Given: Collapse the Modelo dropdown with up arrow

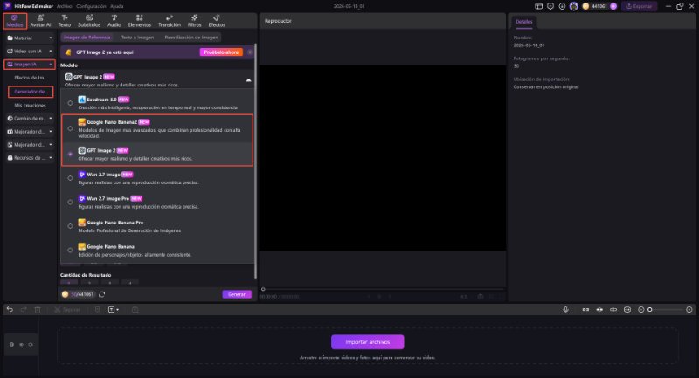Looking at the screenshot, I should point(248,80).
